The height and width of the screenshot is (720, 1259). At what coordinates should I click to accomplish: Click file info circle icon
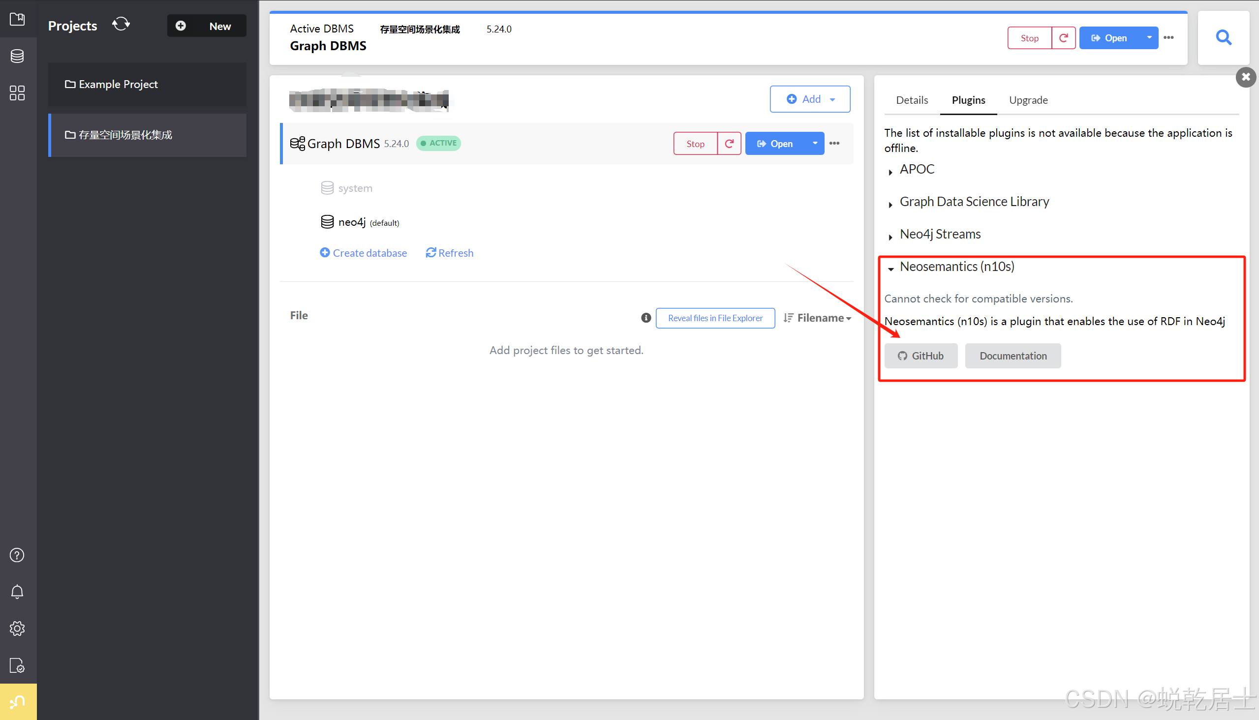point(645,318)
